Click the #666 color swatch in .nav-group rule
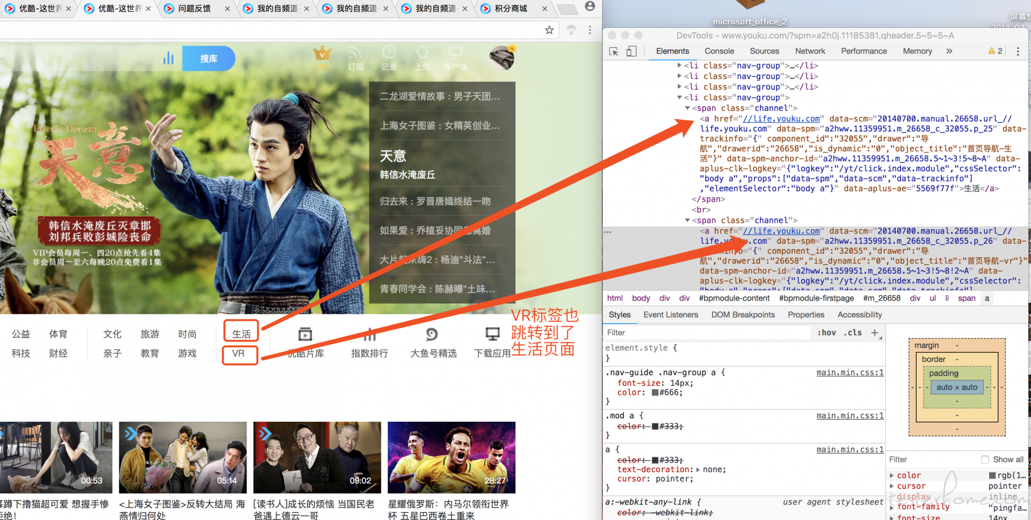Screen dimensions: 1031x520 tap(655, 393)
